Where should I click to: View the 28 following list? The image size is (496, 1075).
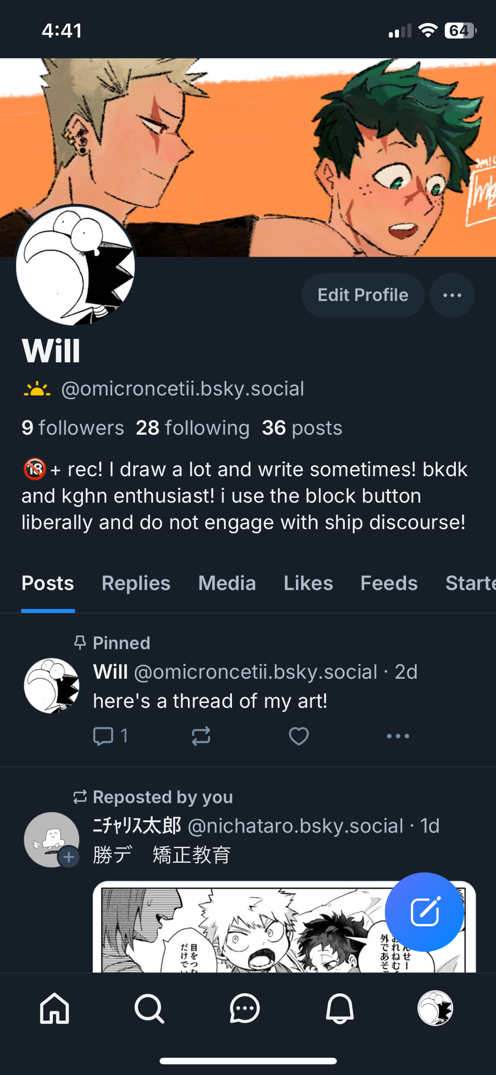coord(192,428)
